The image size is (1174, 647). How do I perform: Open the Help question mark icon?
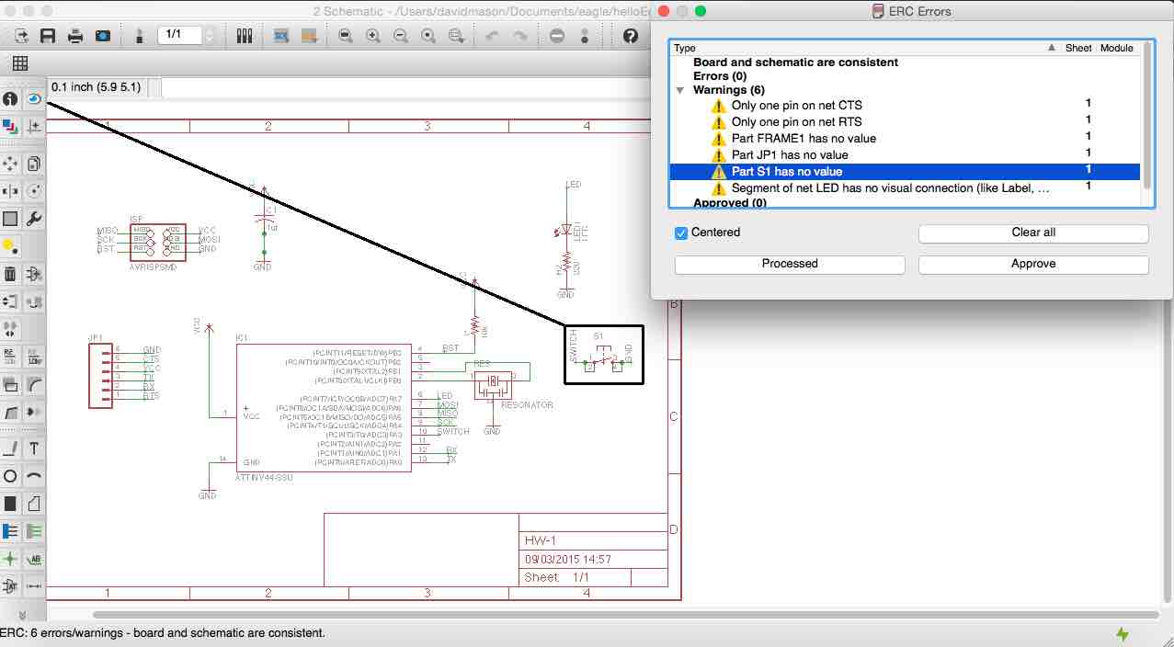point(631,36)
